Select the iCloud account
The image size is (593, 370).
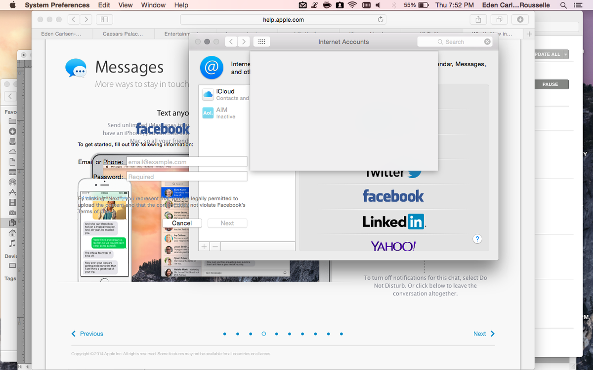tap(224, 94)
